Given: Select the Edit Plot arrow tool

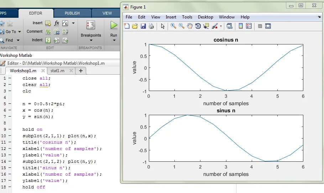Looking at the screenshot, I should coord(163,26).
